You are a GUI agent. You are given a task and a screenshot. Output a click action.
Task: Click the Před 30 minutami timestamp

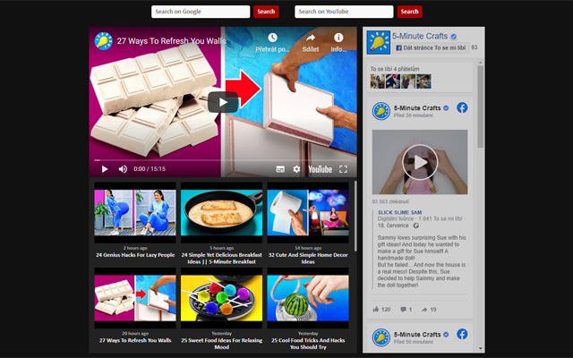point(414,115)
